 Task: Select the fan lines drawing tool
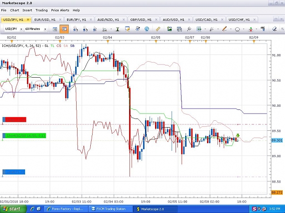[x=212, y=29]
